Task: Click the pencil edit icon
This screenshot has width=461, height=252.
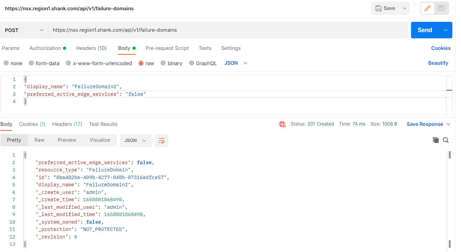Action: pos(428,8)
